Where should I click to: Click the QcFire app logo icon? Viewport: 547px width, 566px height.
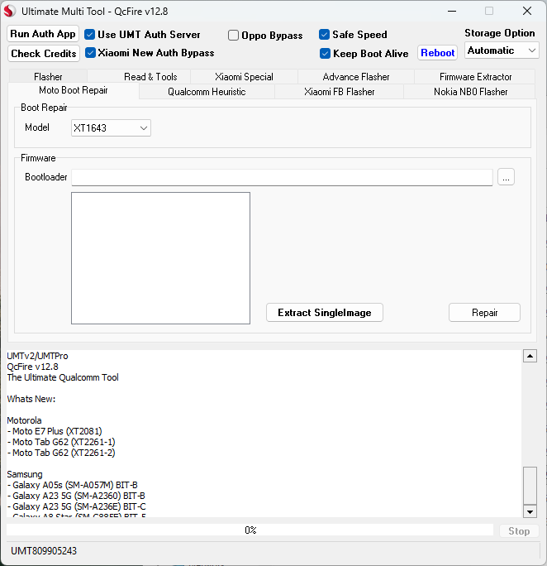coord(10,11)
